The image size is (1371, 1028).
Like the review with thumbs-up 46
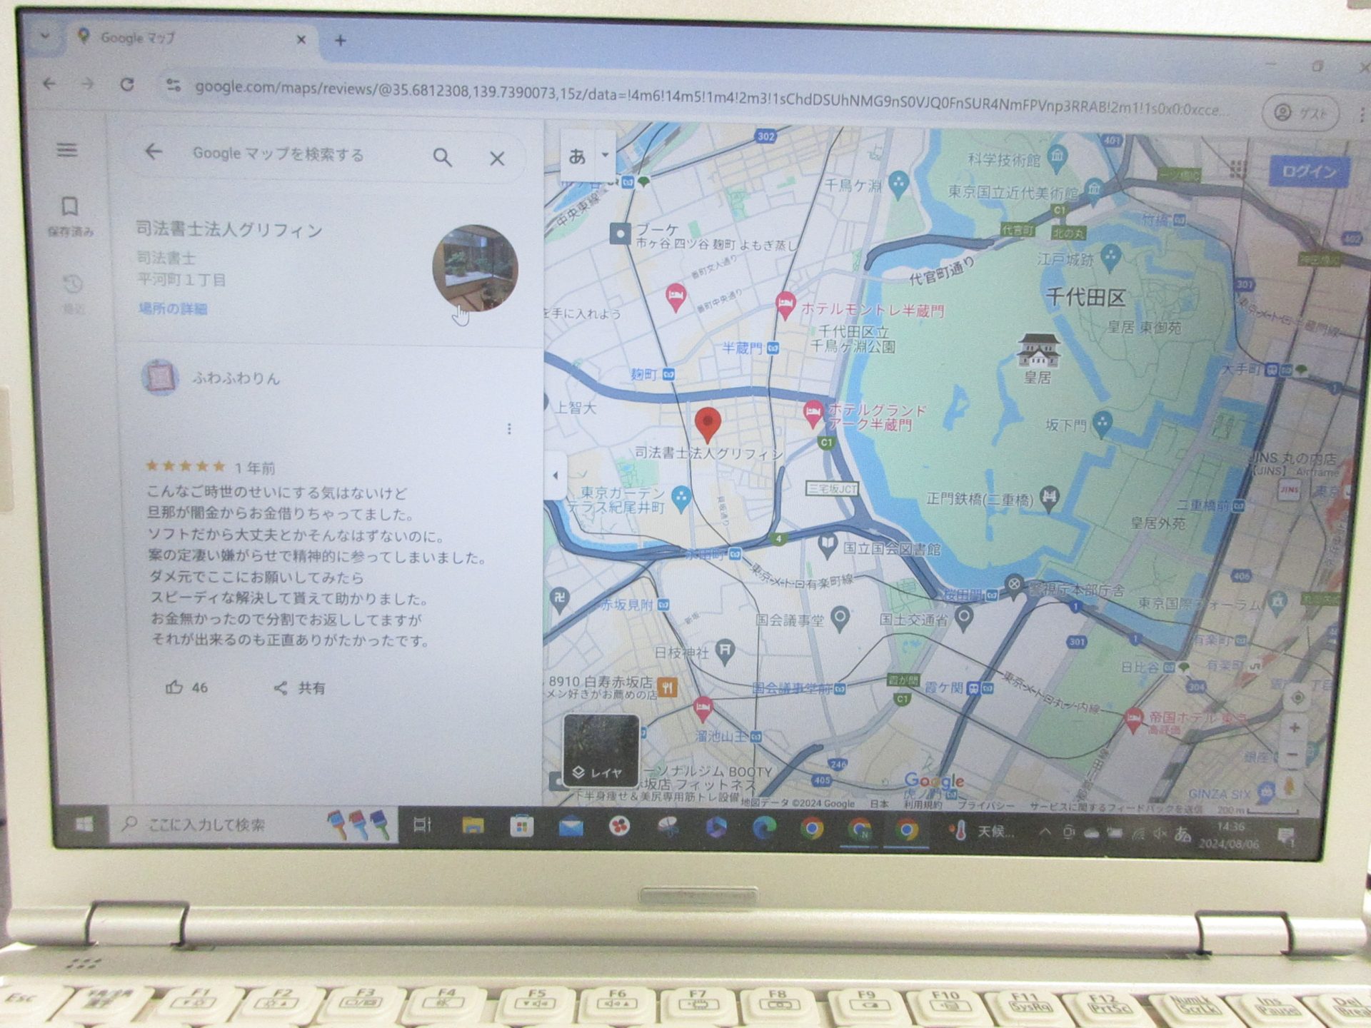(186, 687)
